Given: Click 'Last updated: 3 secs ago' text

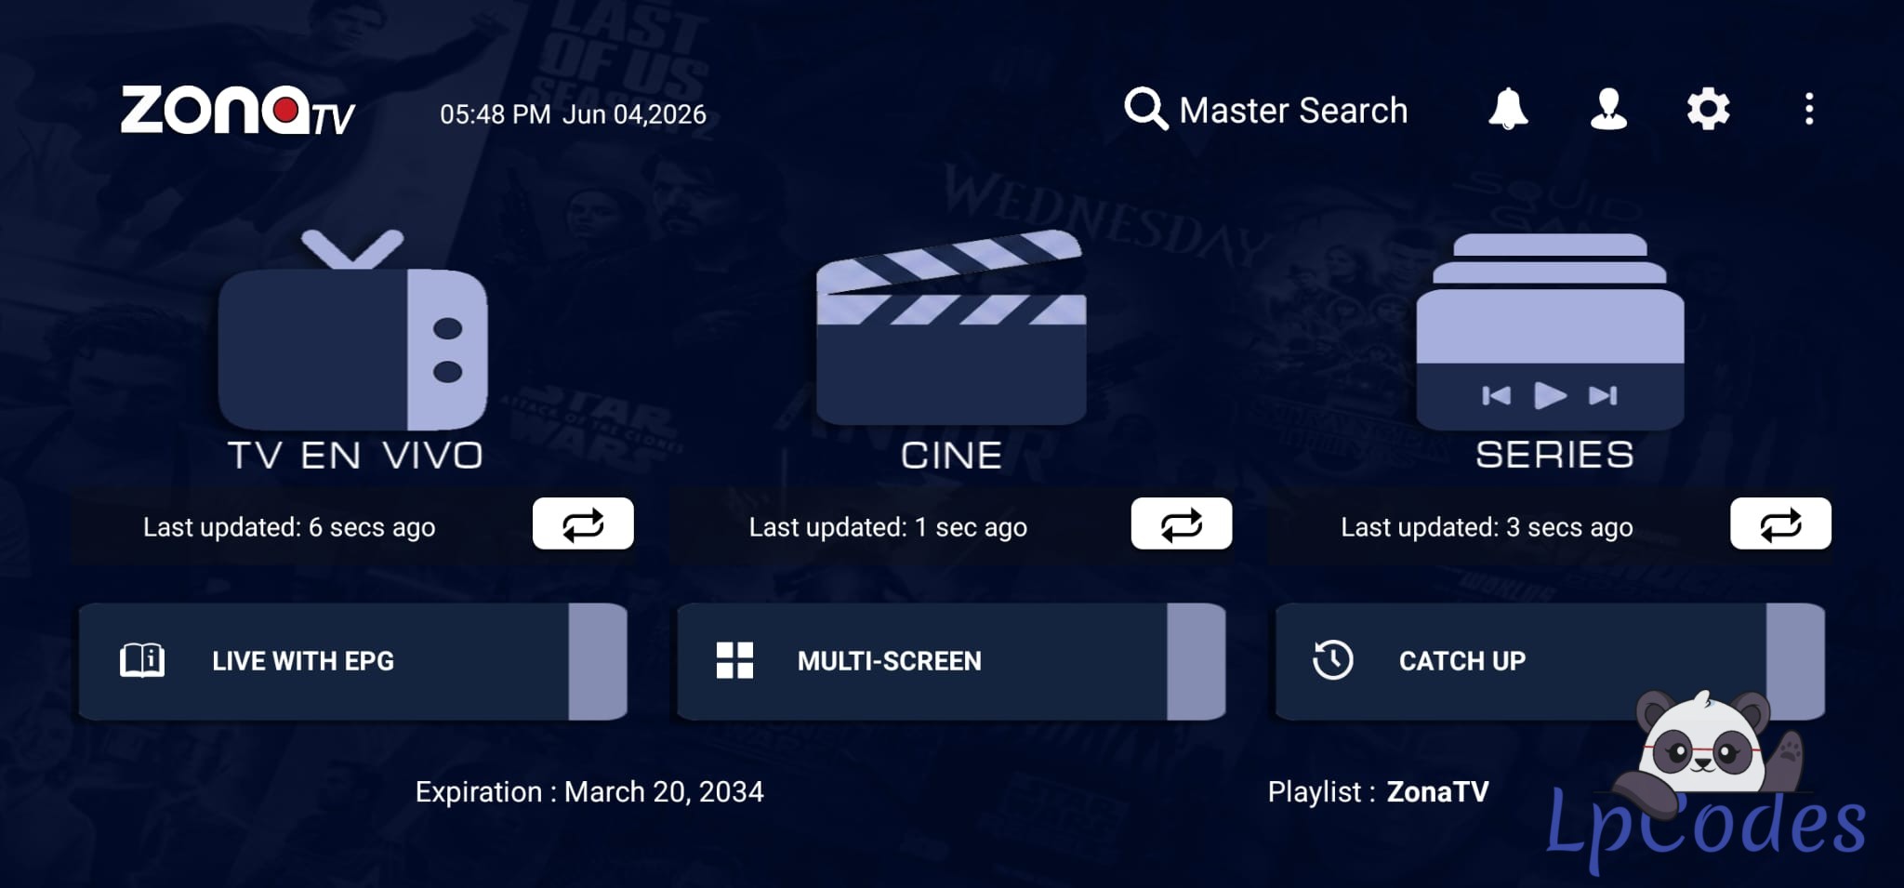Looking at the screenshot, I should click(1487, 527).
